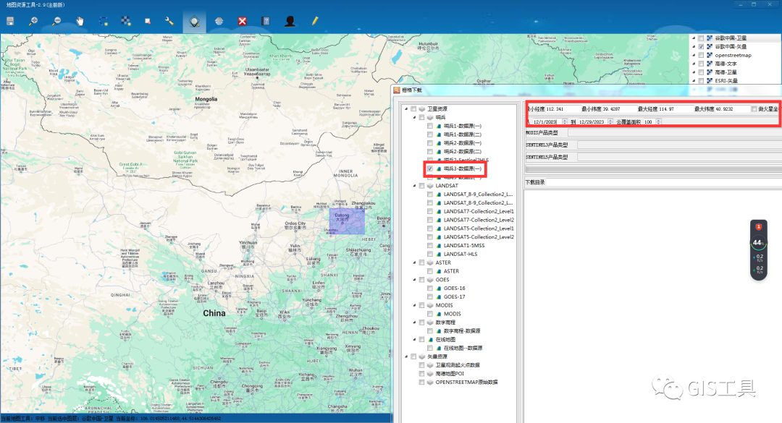
Task: Collapse the 数字高程 group node
Action: tap(414, 322)
